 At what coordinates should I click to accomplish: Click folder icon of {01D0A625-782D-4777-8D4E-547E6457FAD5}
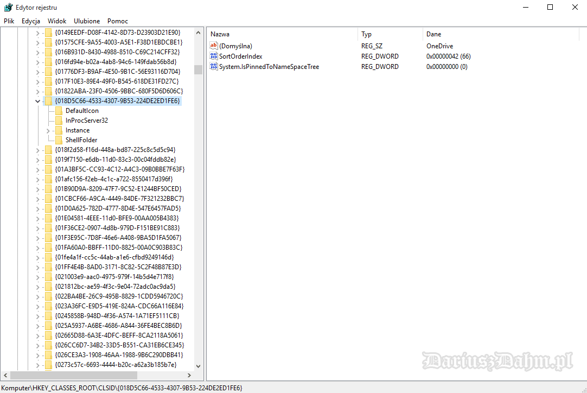pos(48,208)
